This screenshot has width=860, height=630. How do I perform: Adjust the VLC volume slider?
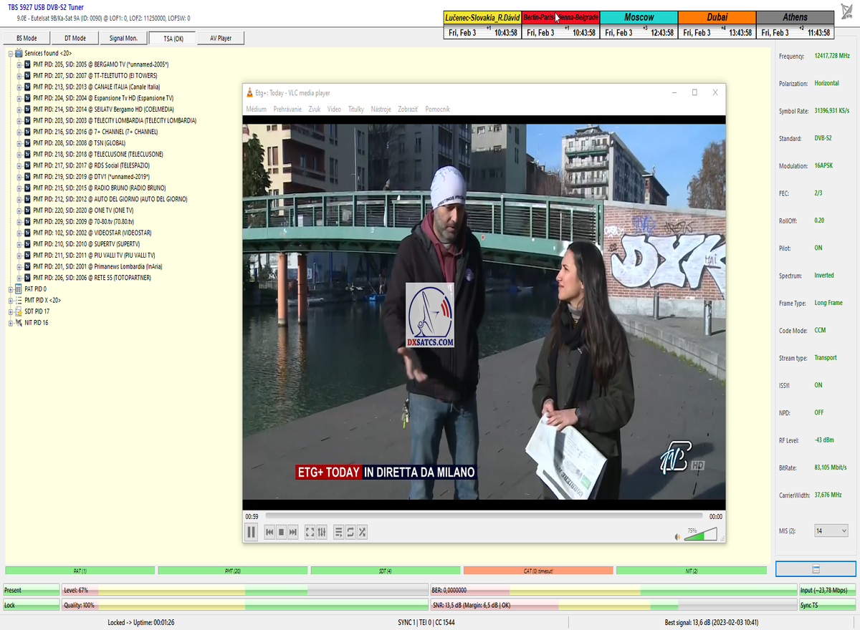click(700, 534)
